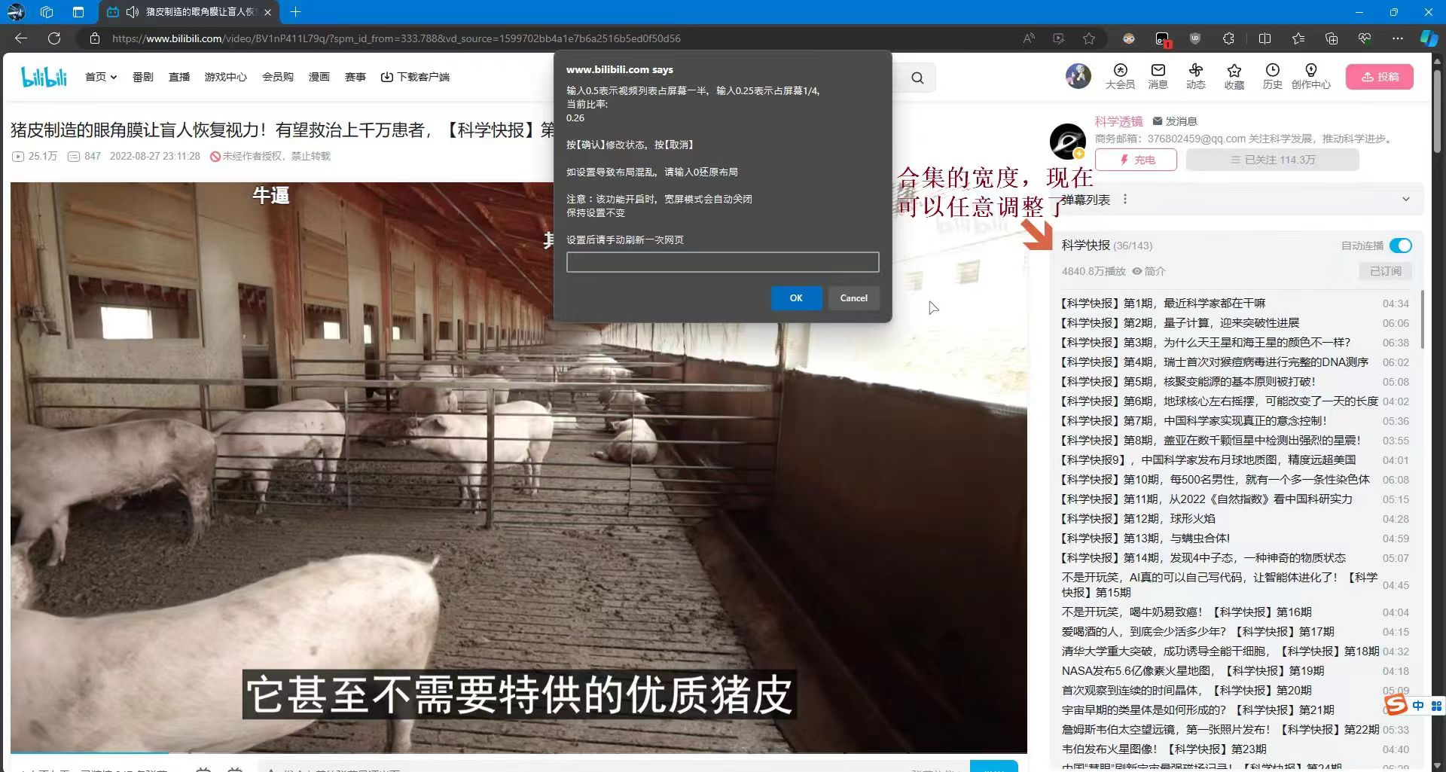Screen dimensions: 1446x772
Task: Click the Sogou input method icon
Action: tap(1396, 705)
